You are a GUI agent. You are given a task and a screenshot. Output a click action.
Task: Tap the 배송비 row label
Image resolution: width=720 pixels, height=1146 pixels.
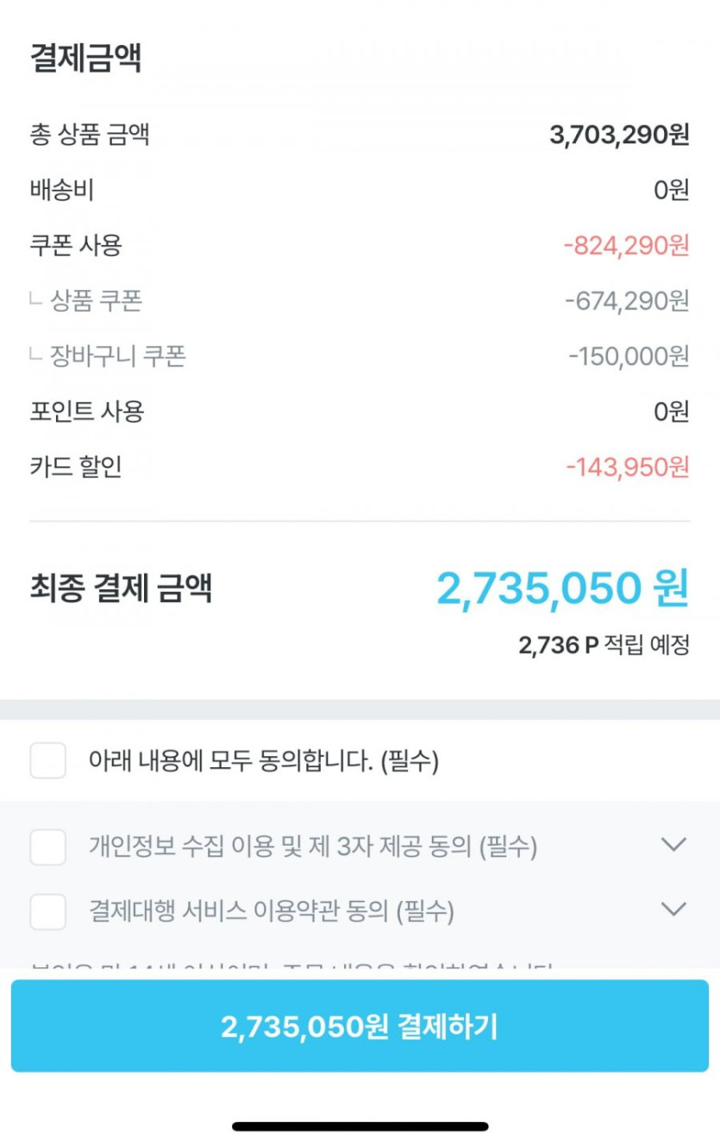pos(61,191)
